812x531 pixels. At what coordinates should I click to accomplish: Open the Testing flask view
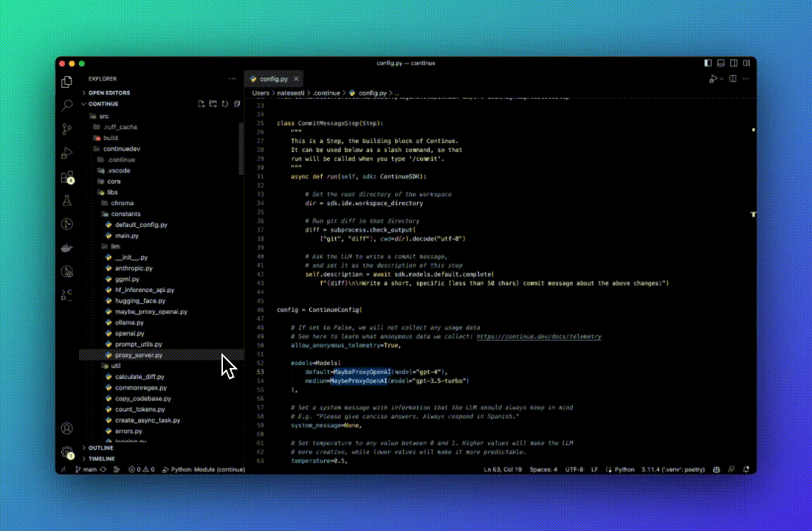click(67, 201)
